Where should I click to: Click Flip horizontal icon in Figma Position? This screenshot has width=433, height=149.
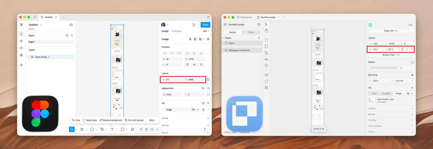coord(194,65)
